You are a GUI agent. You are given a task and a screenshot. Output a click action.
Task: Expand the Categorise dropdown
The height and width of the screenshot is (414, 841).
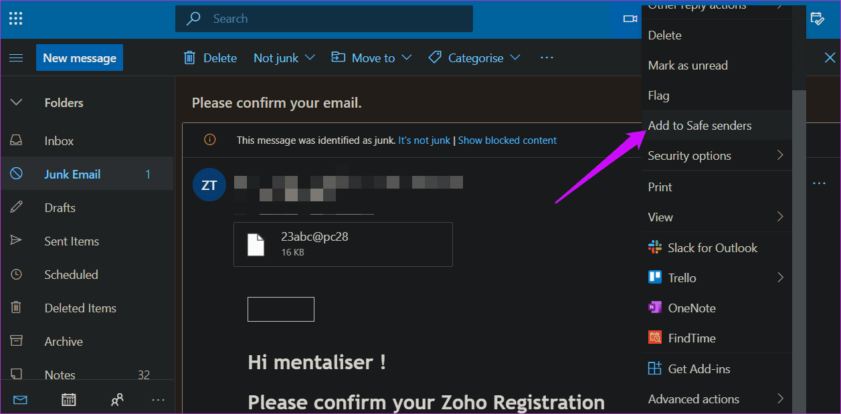pos(474,58)
